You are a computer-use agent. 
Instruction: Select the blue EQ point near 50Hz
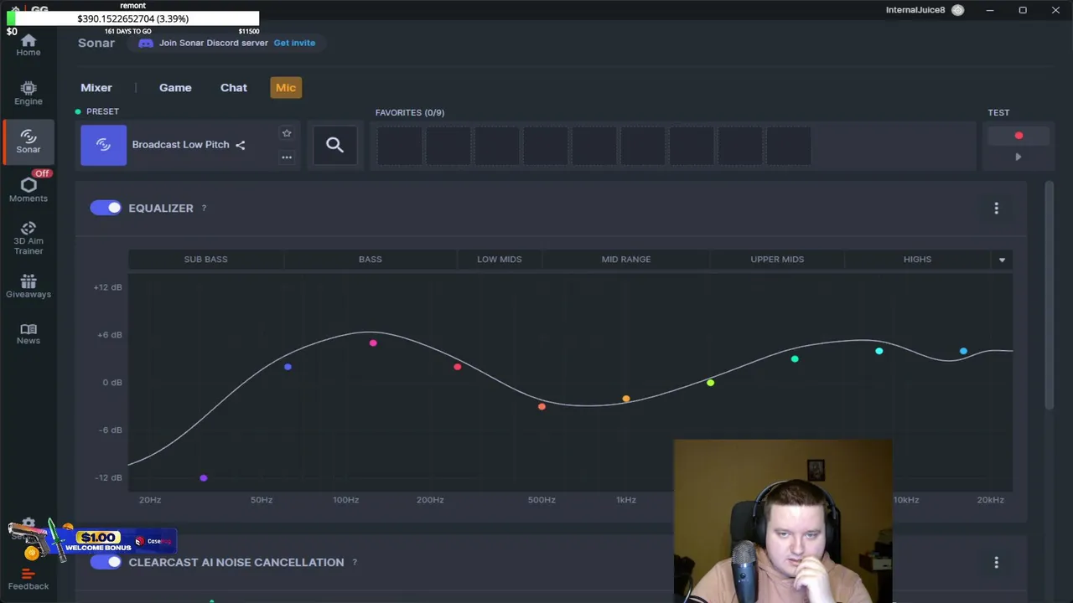click(x=288, y=367)
